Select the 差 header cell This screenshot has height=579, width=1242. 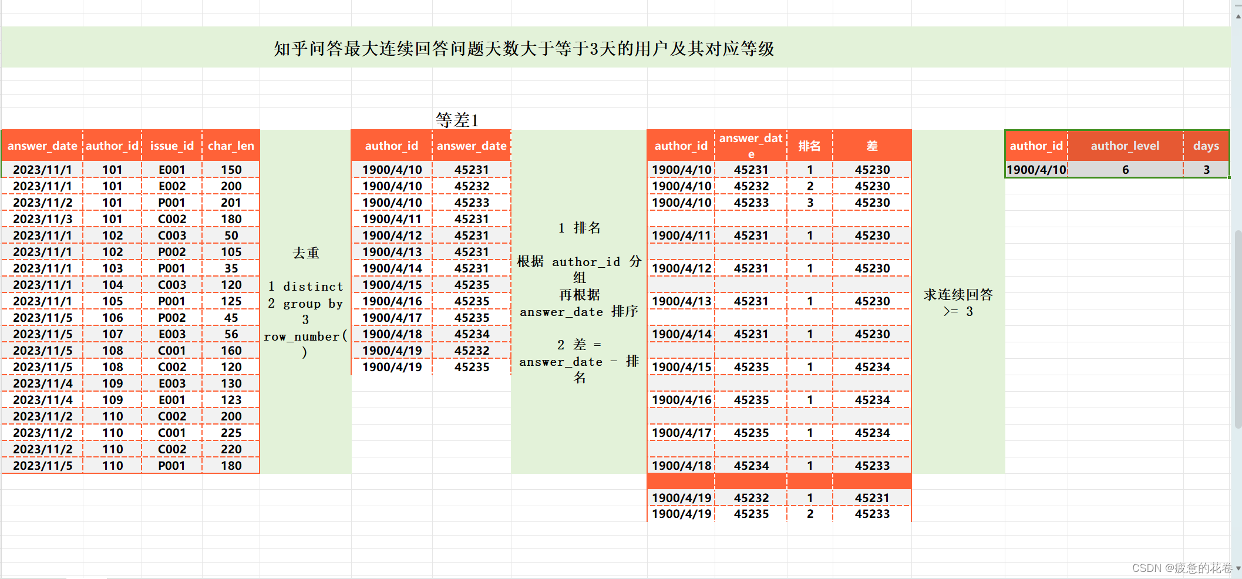[872, 146]
